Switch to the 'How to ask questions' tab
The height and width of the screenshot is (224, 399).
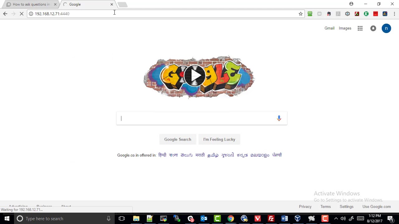pos(31,4)
